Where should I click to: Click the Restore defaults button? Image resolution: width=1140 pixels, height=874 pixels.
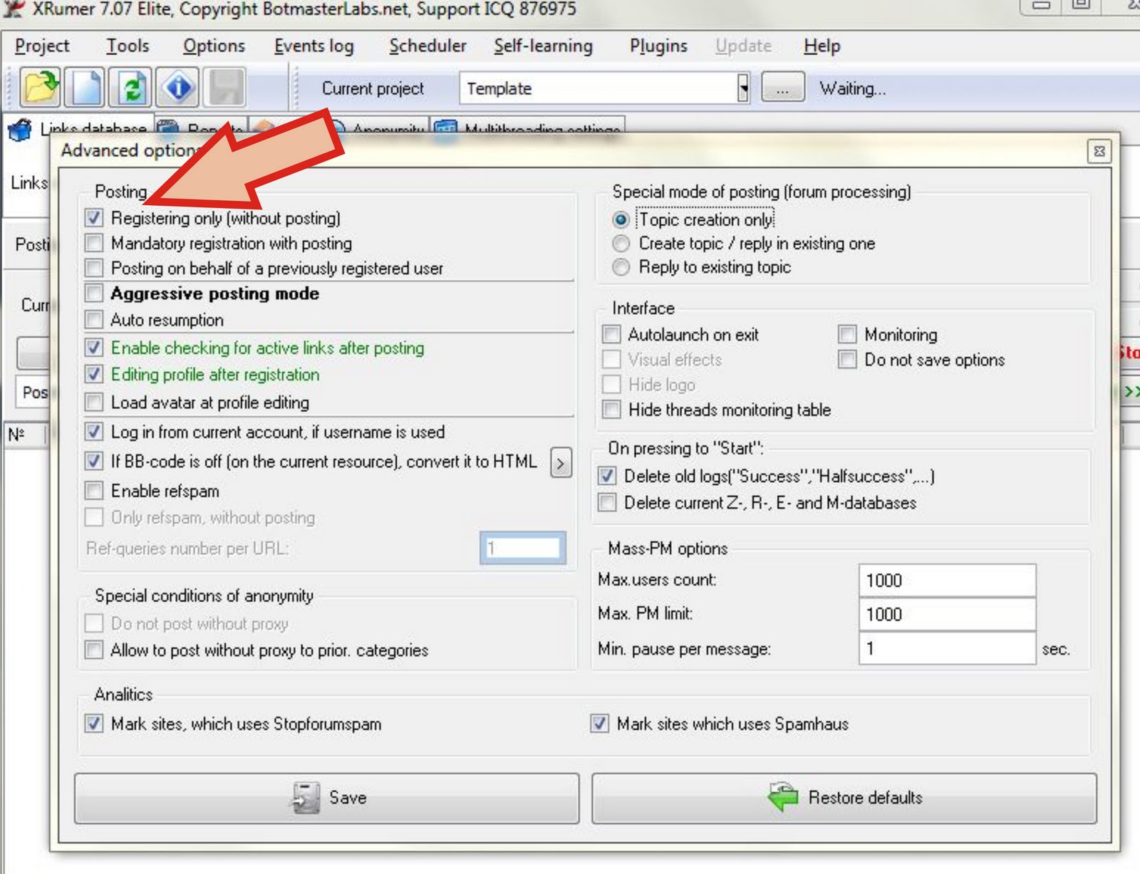[x=844, y=798]
